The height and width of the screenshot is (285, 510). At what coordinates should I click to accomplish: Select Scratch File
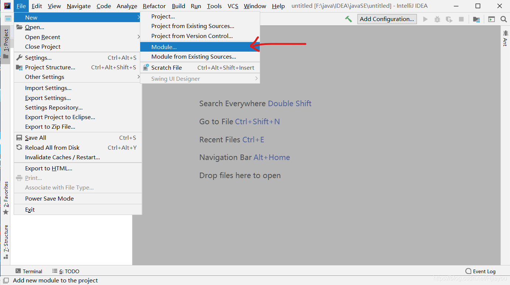click(x=200, y=67)
